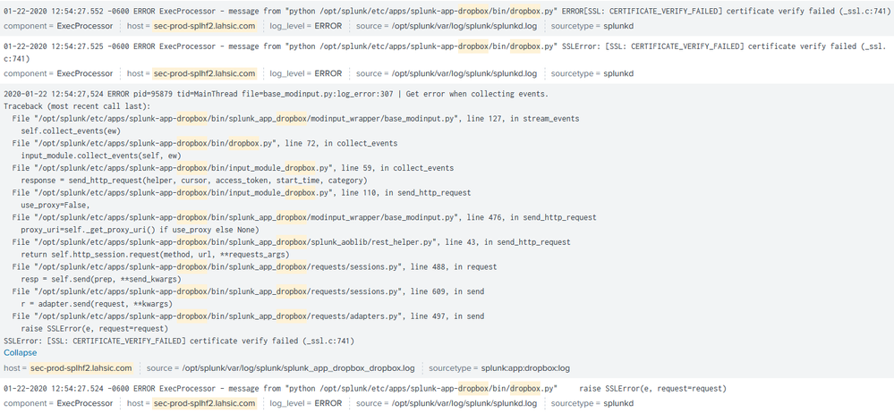Viewport: 894px width, 413px height.
Task: Select host value in the 12:54:27.525 event
Action: (204, 73)
